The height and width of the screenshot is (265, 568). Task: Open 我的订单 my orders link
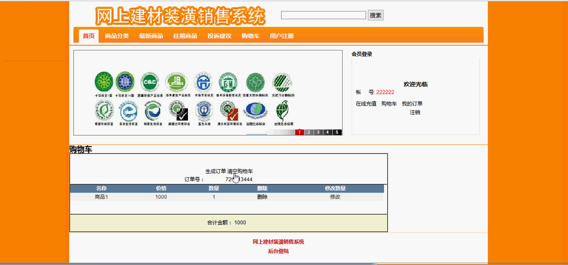pos(412,104)
